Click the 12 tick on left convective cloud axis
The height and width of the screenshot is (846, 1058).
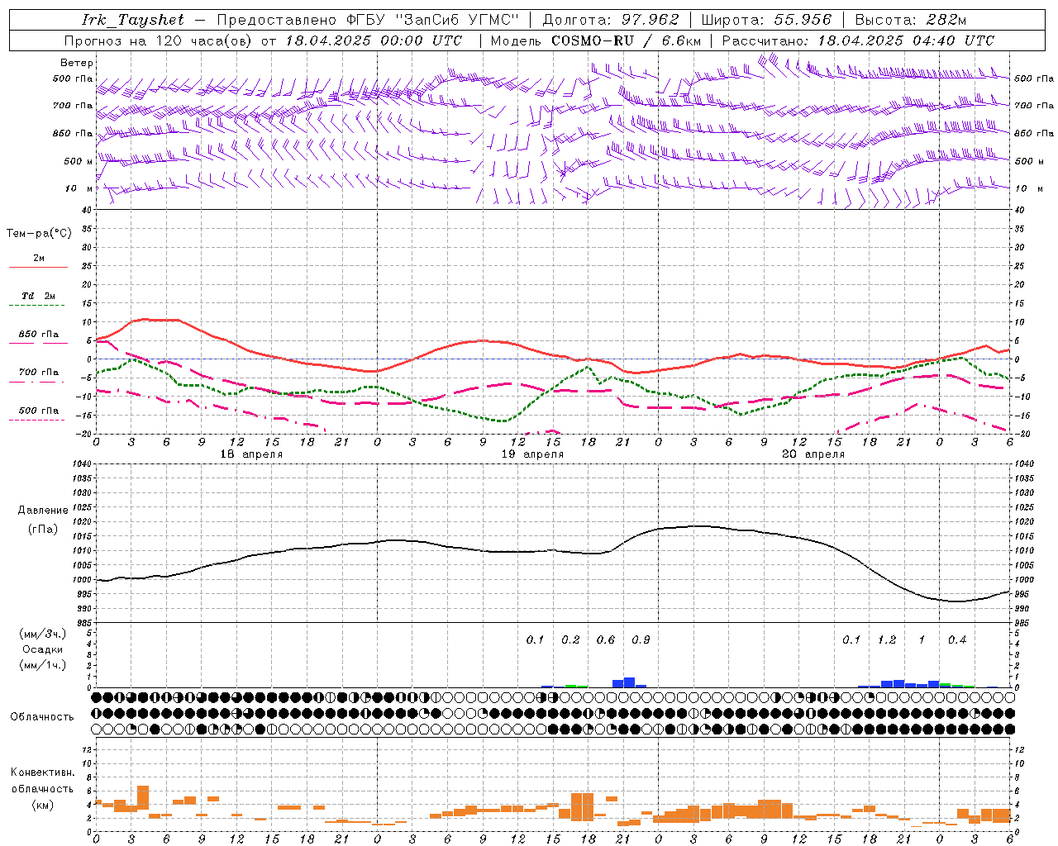point(86,749)
